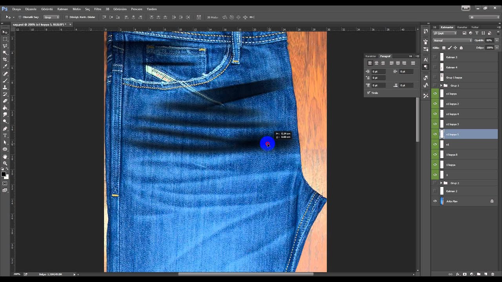
Task: Open the Dosya menu
Action: [x=16, y=9]
